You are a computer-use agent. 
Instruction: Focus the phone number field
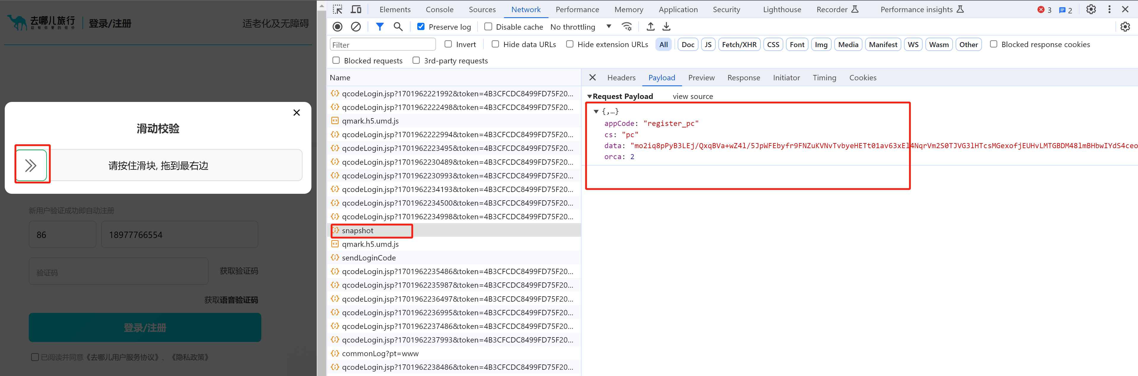click(x=179, y=234)
